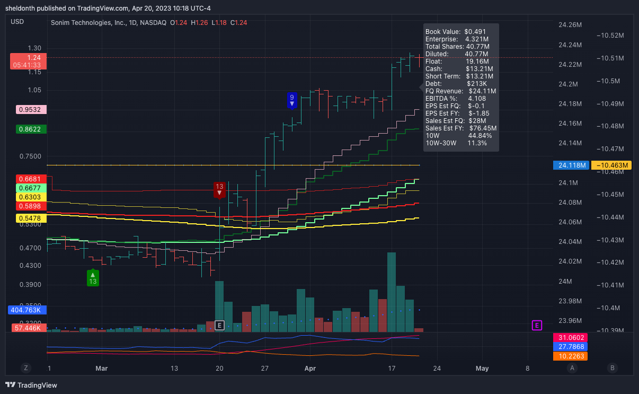Click the blue 24.118M axis label
Screen dimensions: 639x394
pos(571,165)
